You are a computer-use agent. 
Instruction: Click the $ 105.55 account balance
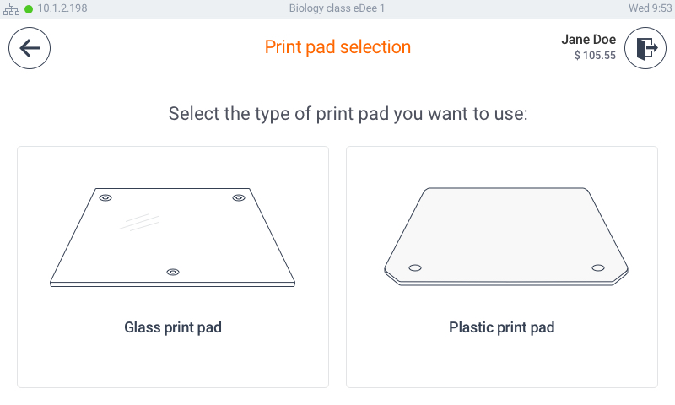(595, 56)
